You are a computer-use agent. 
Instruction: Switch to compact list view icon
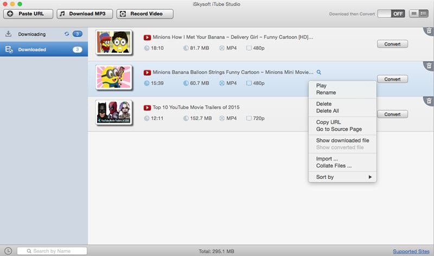pos(424,14)
